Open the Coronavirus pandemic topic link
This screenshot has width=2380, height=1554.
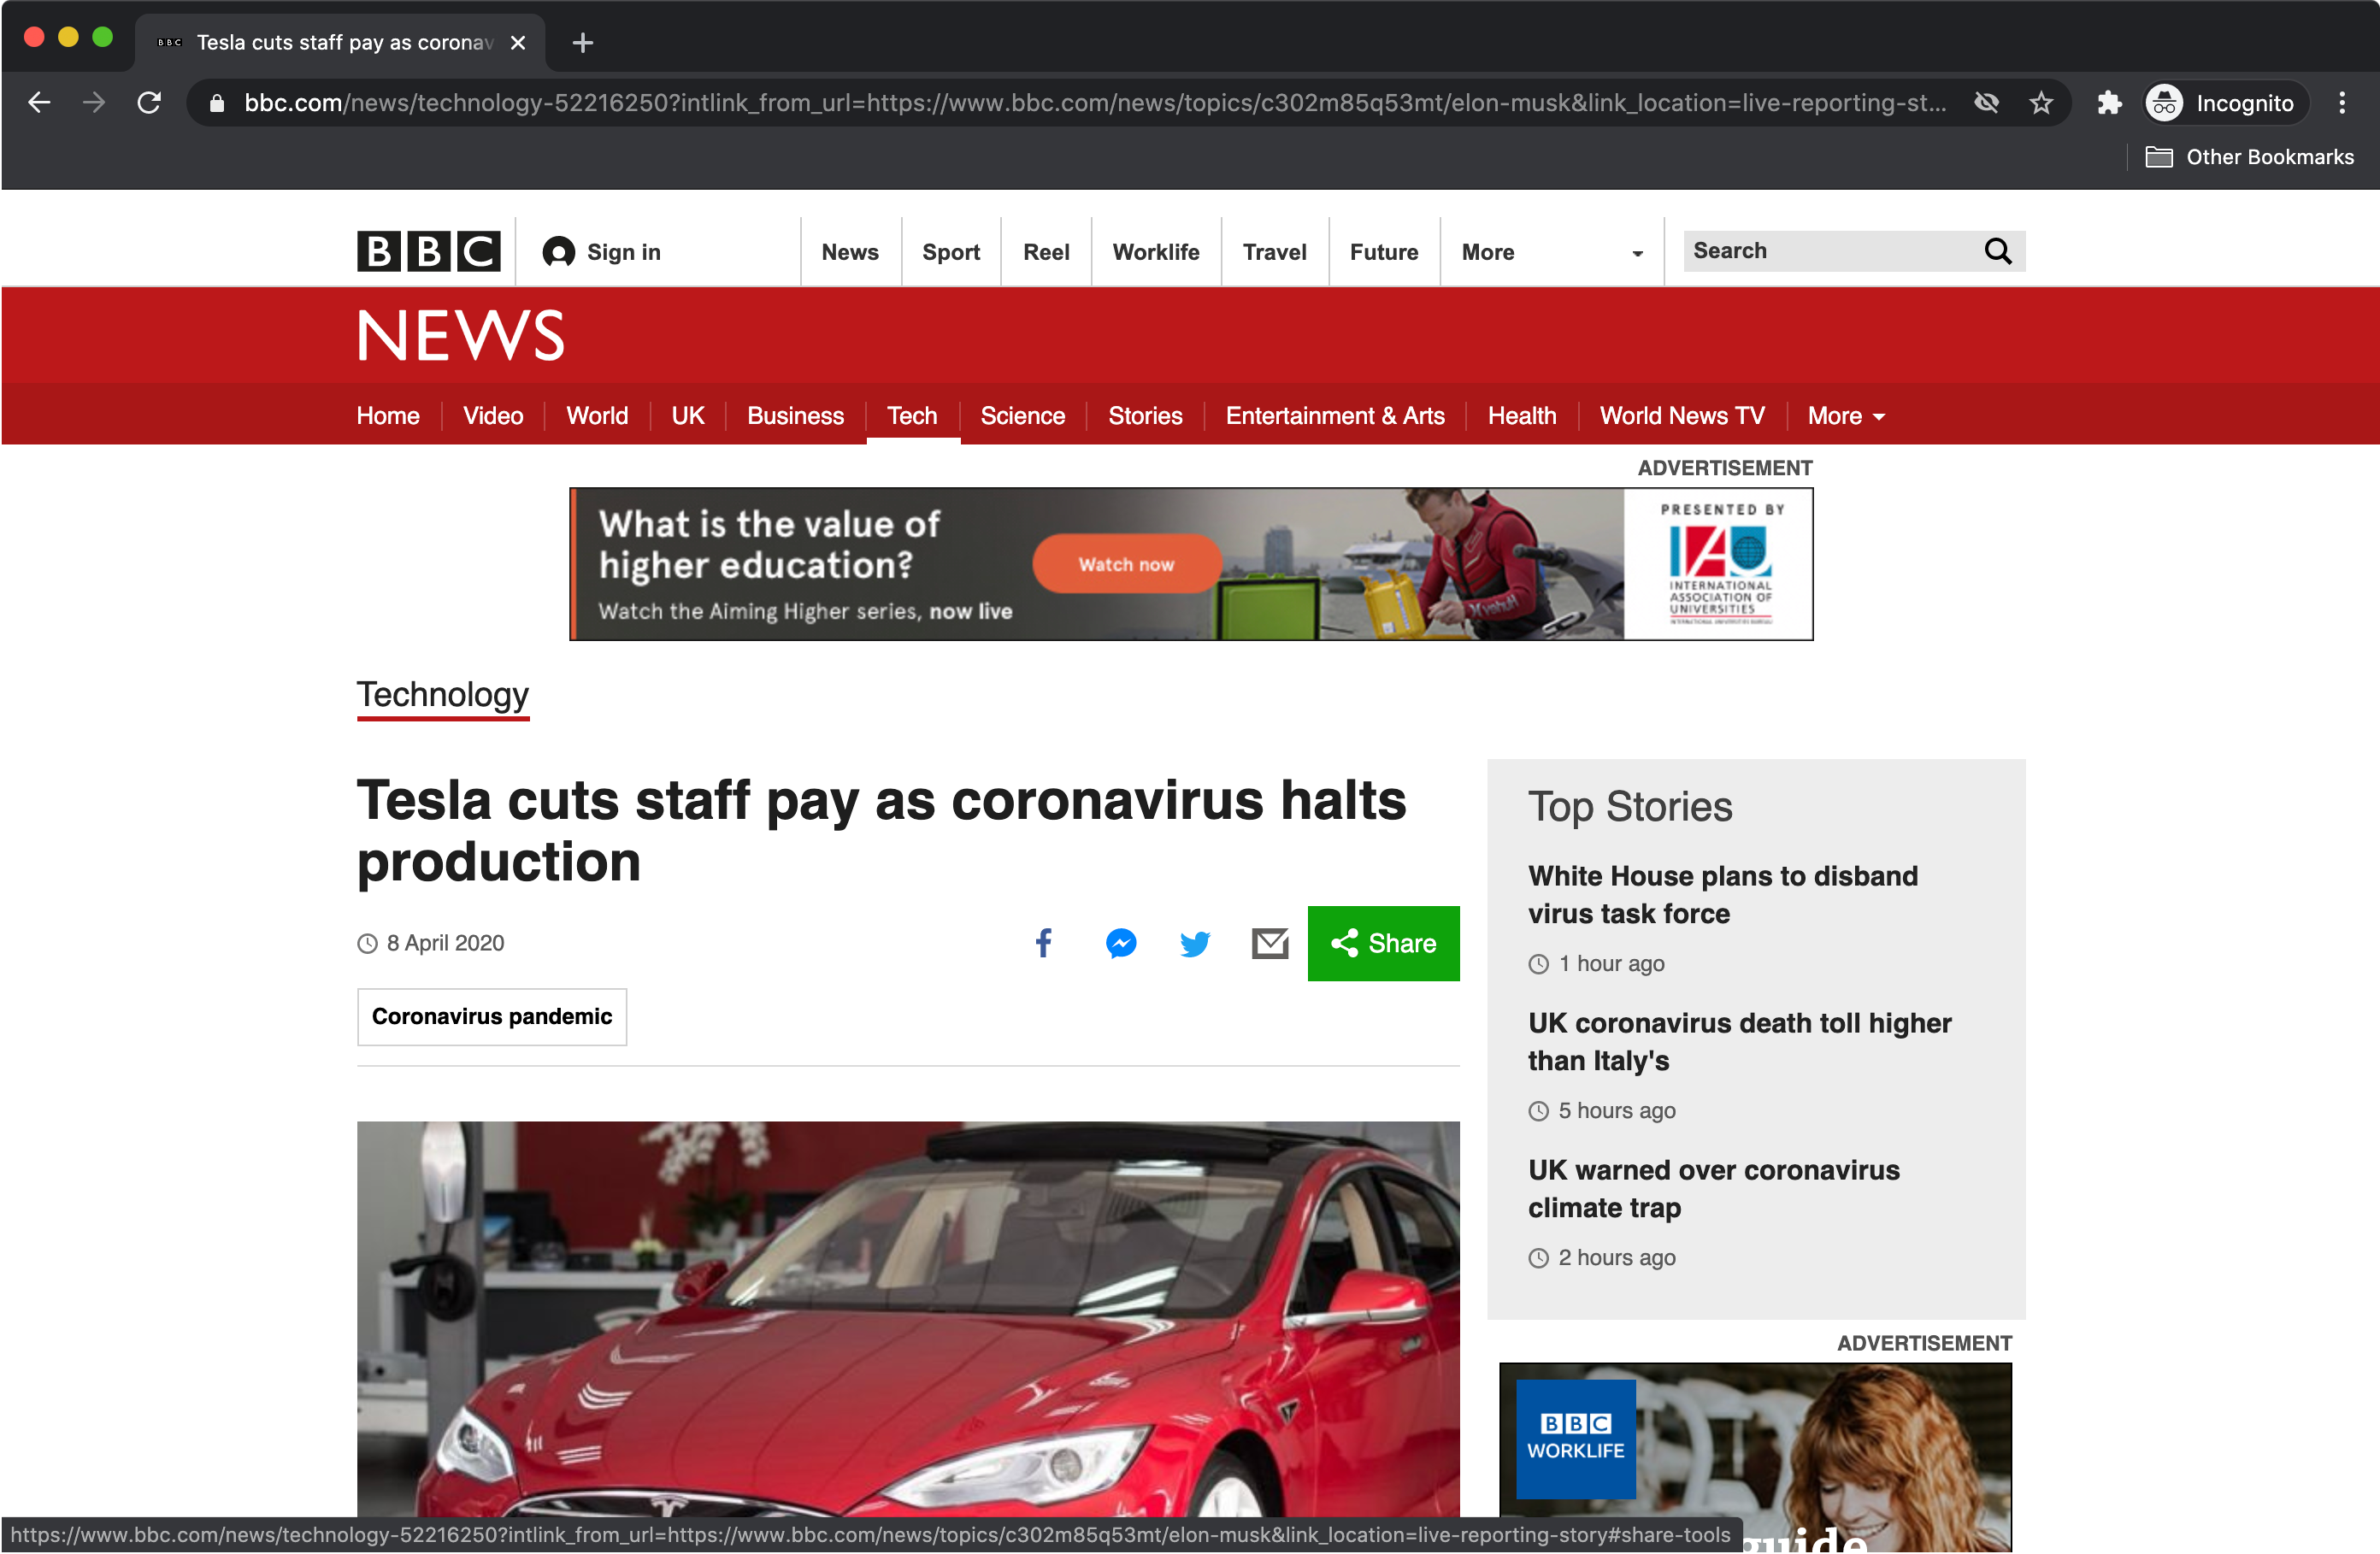tap(491, 1016)
